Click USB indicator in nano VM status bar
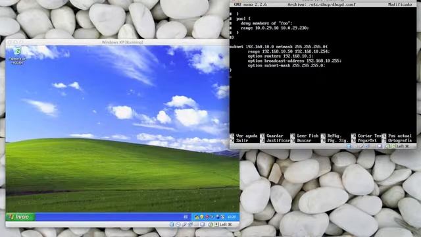The height and width of the screenshot is (237, 421). click(361, 146)
